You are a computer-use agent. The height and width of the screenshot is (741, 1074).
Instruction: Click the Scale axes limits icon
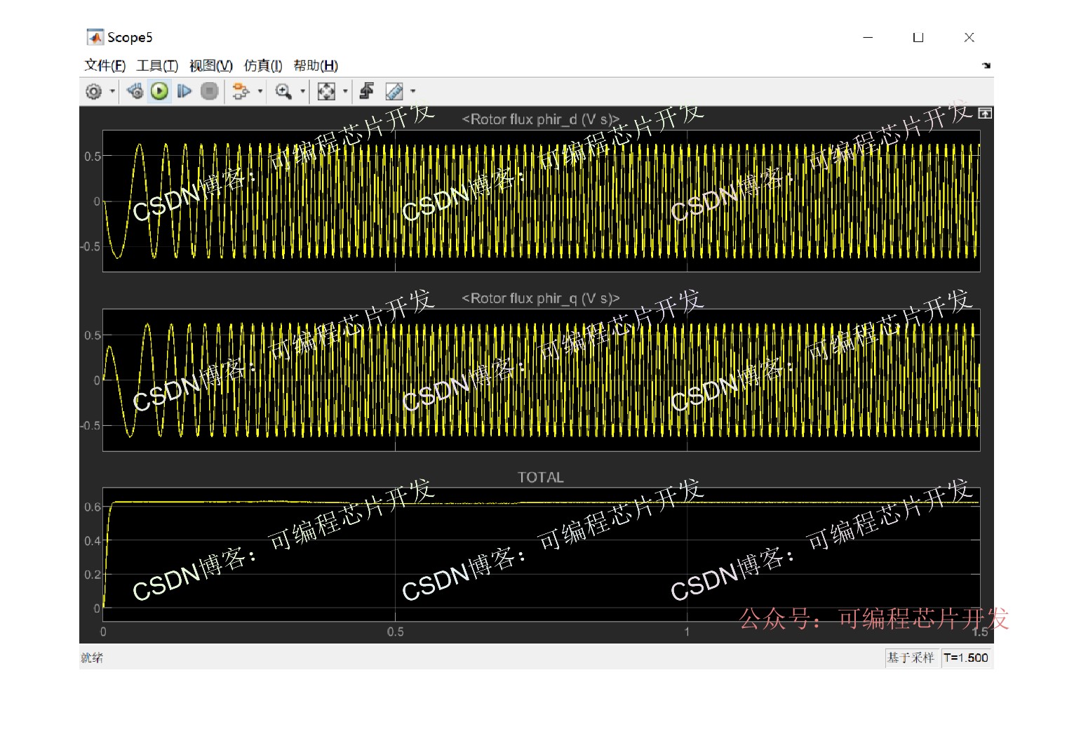(326, 91)
